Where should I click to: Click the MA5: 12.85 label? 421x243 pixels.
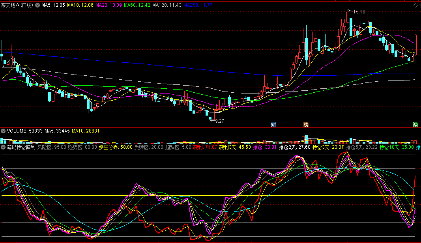pyautogui.click(x=53, y=5)
